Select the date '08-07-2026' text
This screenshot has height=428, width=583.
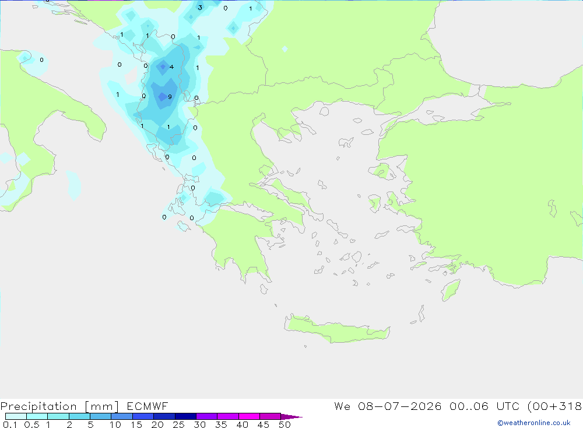click(400, 406)
